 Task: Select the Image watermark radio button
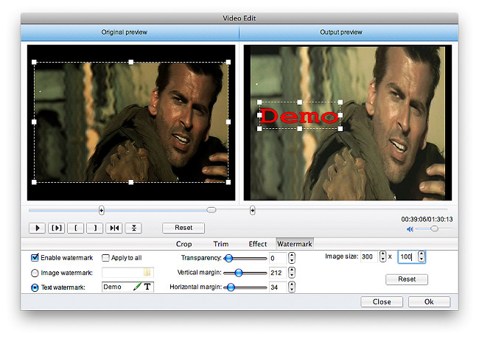coord(35,273)
